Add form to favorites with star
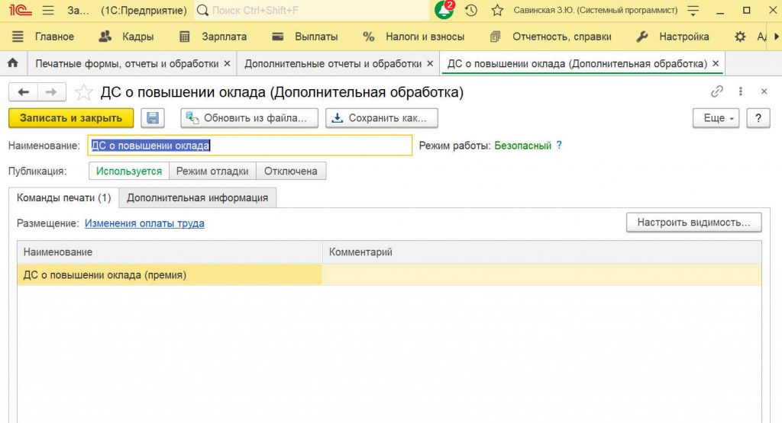This screenshot has height=423, width=782. [83, 93]
